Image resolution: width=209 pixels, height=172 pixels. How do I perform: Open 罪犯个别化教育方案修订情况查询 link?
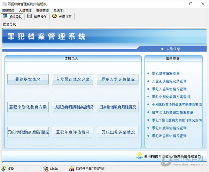tap(177, 120)
